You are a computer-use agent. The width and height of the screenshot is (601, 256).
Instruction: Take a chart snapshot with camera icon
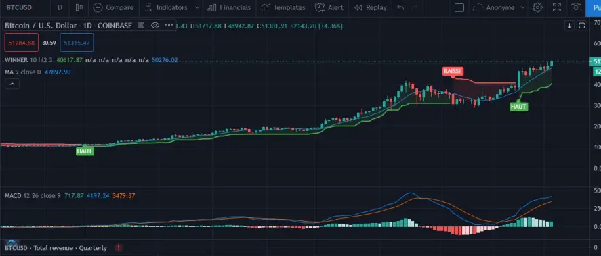click(575, 7)
